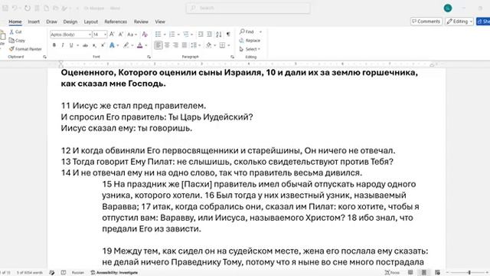
Task: Align text right
Action: click(x=175, y=45)
